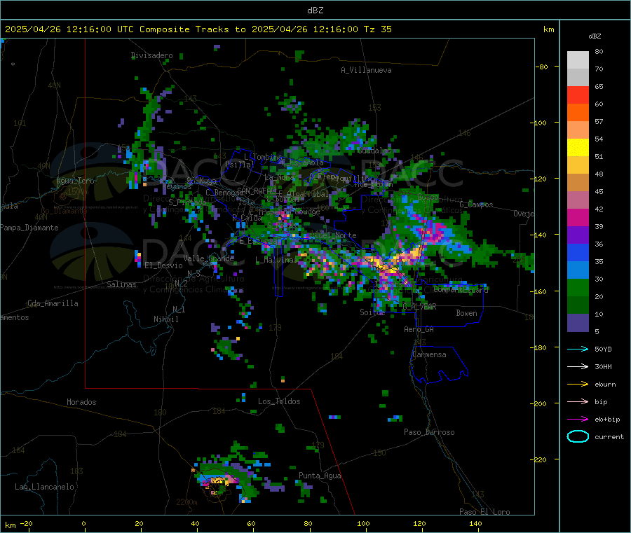Screen dimensions: 631x533
Task: Click the Lag.Llancanelo map label
Action: 45,487
